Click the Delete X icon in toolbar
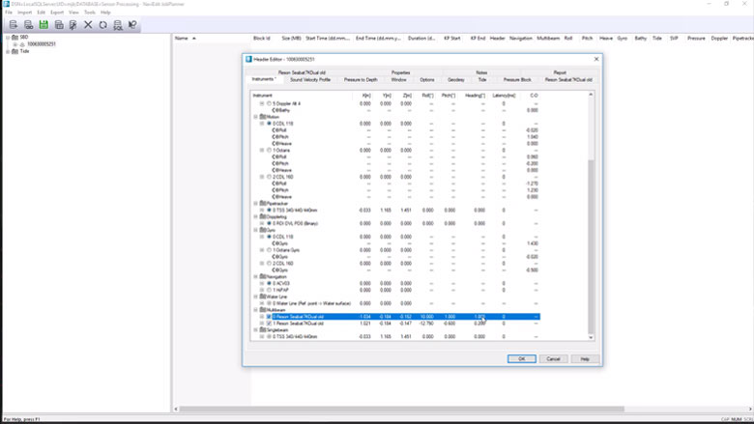 [88, 24]
